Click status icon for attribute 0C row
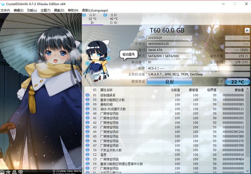The height and width of the screenshot is (174, 251). pyautogui.click(x=88, y=109)
